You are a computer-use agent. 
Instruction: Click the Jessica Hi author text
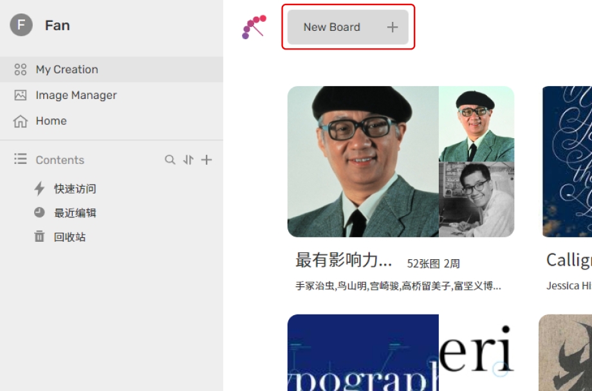pyautogui.click(x=569, y=286)
